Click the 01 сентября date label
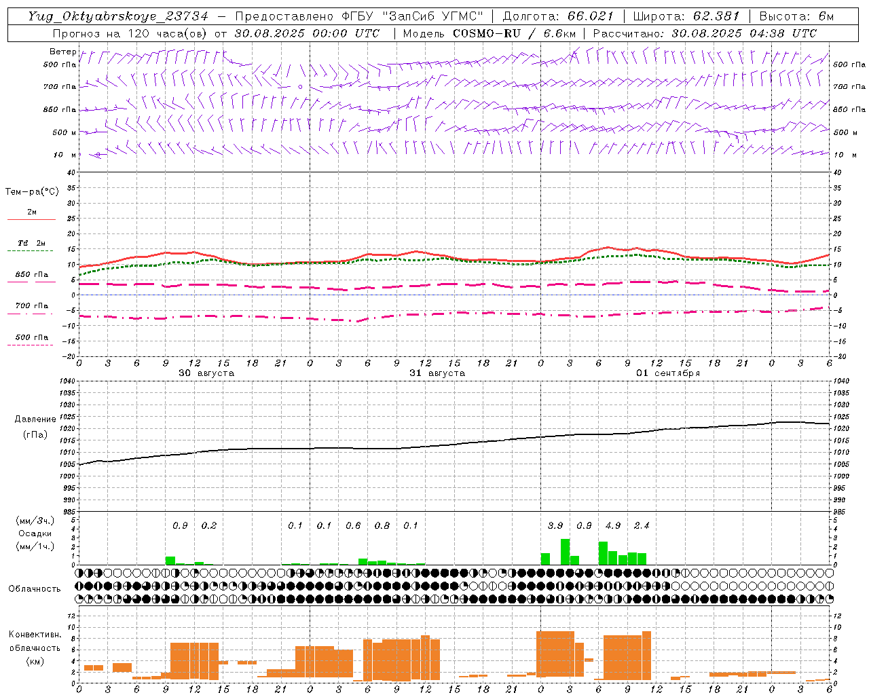The width and height of the screenshot is (869, 695). (x=668, y=373)
